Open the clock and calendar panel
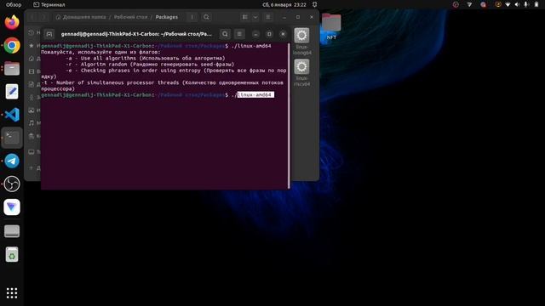 [284, 4]
